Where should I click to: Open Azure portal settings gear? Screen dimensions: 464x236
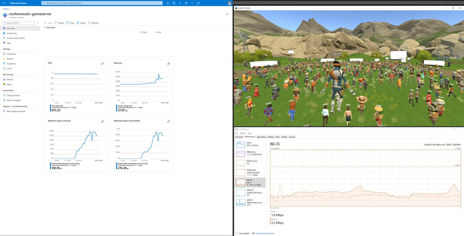(186, 3)
